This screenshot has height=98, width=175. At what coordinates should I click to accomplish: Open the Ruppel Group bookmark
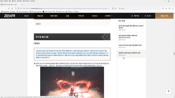[x=60, y=11]
